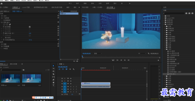Screen dimensions: 195x101
Task: Toggle V1 track output eye
Action: (x=71, y=84)
